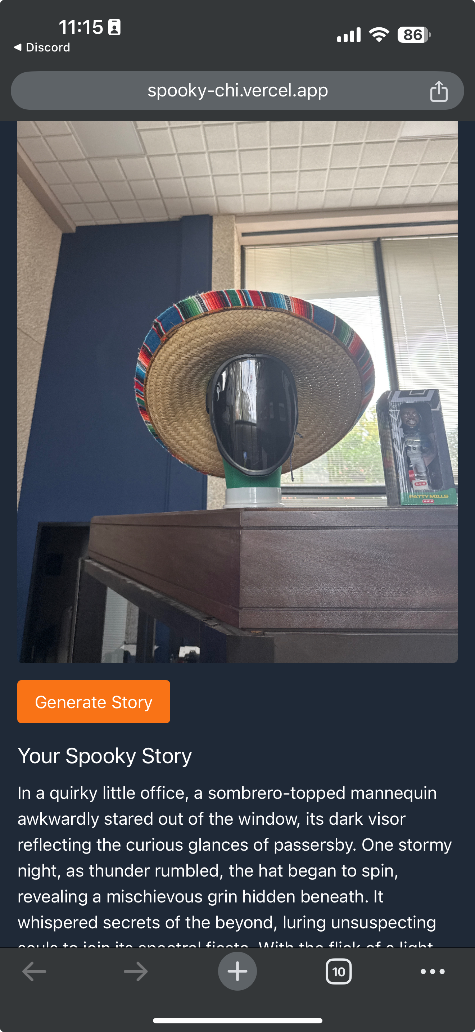Go forward with the right arrow
This screenshot has height=1032, width=475.
click(136, 971)
